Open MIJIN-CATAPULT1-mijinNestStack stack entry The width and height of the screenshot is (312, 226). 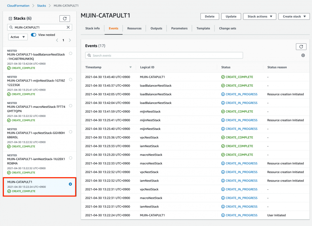click(36, 83)
